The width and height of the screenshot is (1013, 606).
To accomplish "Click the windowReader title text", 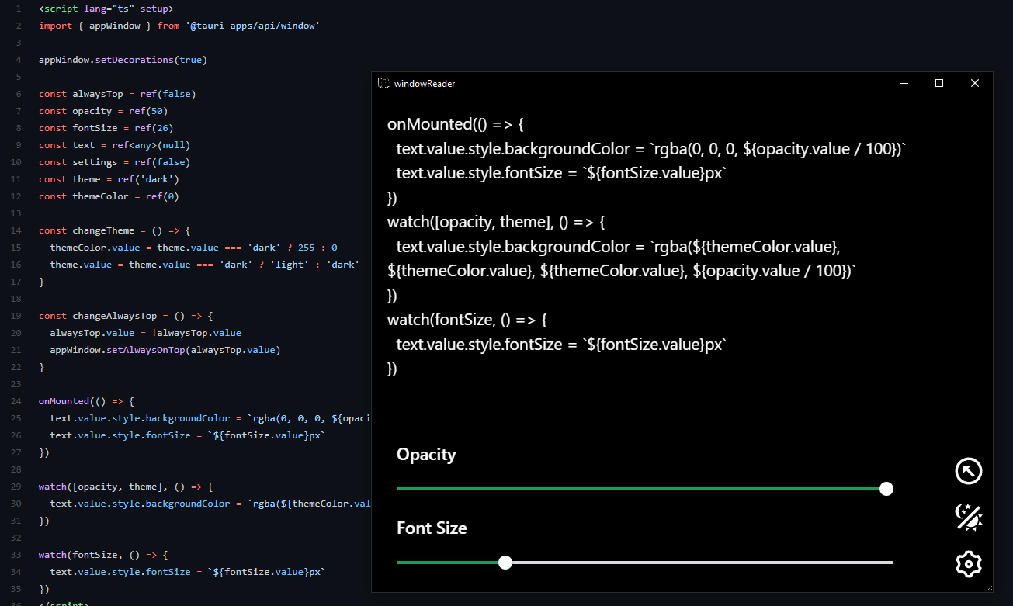I will coord(425,83).
